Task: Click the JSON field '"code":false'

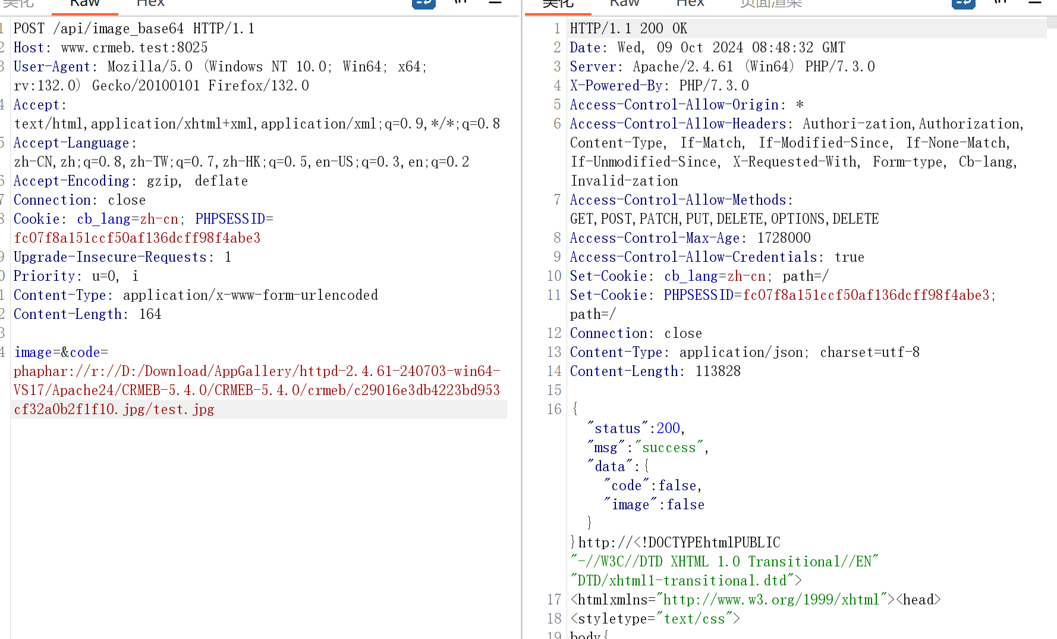Action: [x=650, y=485]
